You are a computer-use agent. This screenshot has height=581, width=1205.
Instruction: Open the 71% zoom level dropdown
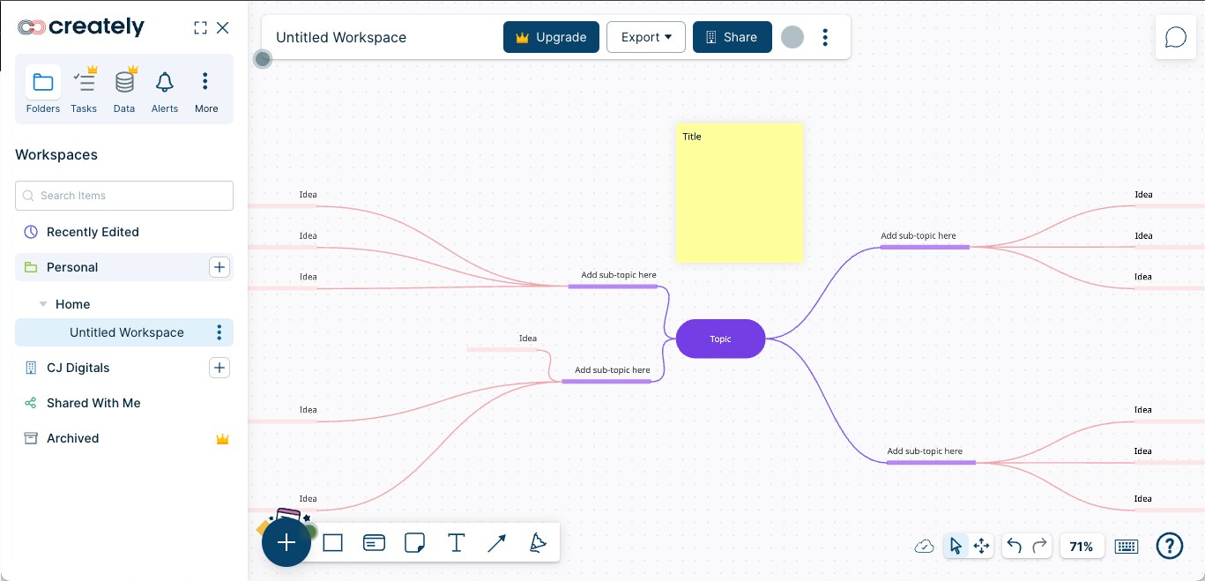pyautogui.click(x=1082, y=547)
